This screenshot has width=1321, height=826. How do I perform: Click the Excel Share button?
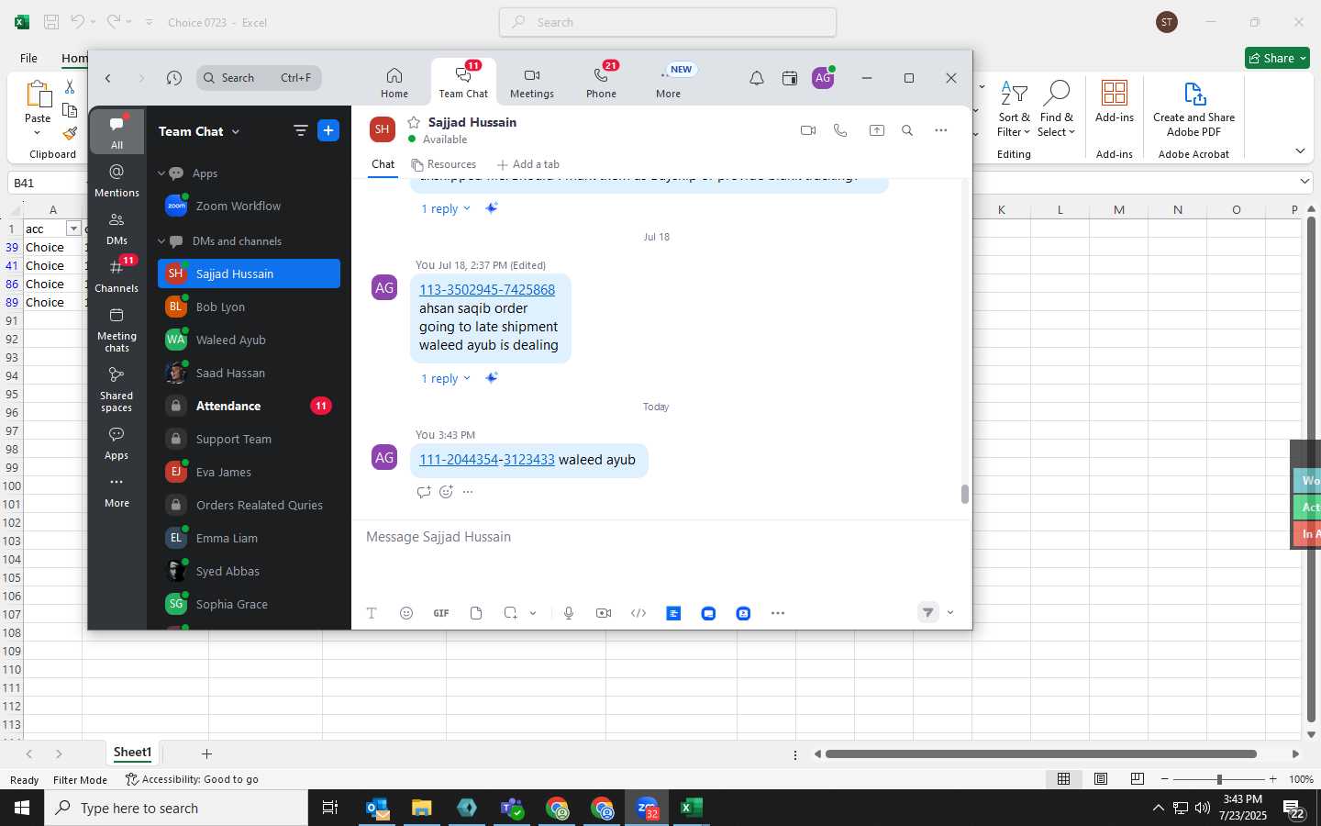pos(1277,58)
